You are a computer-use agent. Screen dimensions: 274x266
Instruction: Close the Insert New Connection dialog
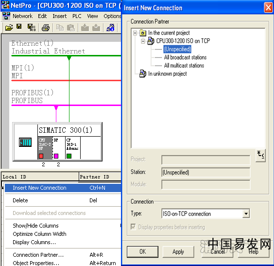pyautogui.click(x=268, y=7)
